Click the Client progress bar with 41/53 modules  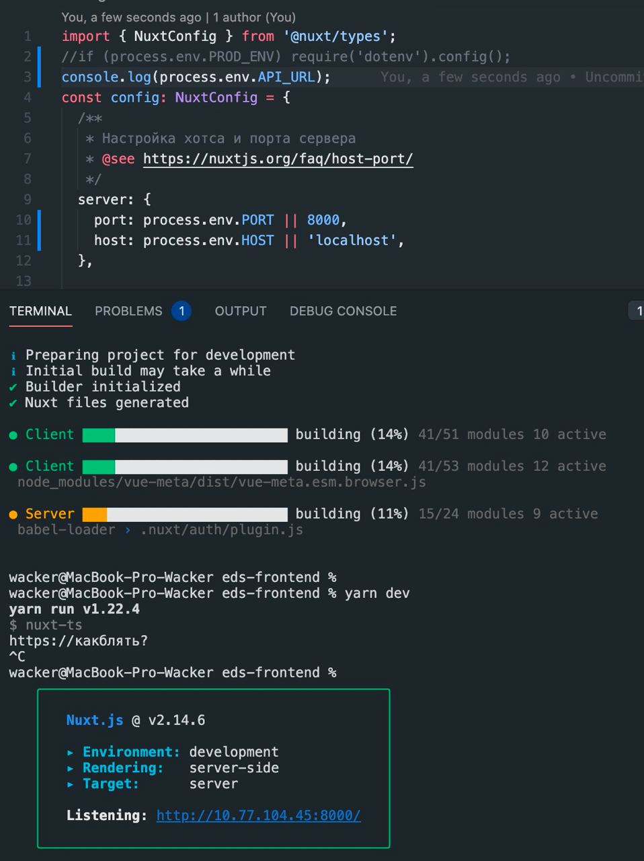185,466
